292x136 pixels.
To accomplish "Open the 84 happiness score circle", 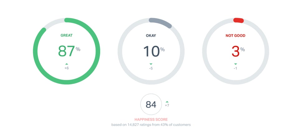I will pos(151,105).
